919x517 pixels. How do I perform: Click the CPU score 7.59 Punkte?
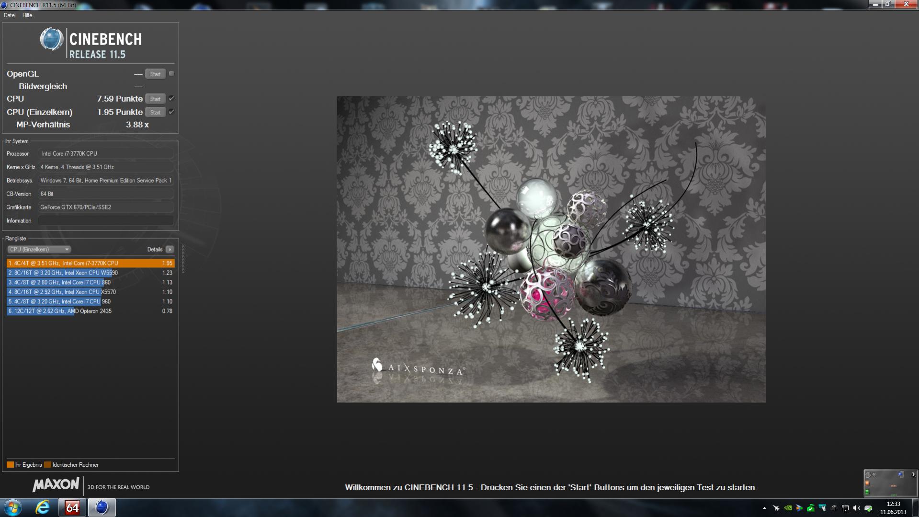(x=120, y=99)
